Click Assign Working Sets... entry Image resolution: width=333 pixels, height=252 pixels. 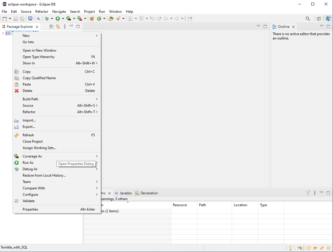click(56, 148)
